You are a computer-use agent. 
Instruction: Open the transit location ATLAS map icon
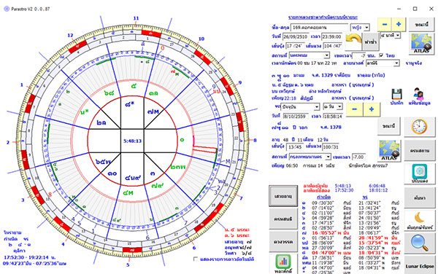click(x=389, y=151)
